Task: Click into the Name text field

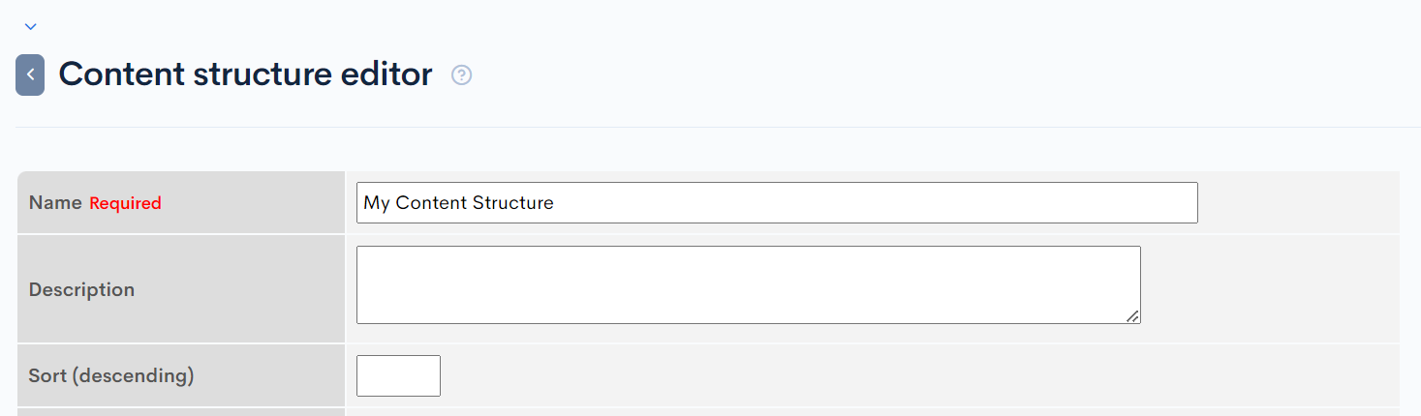Action: click(775, 203)
